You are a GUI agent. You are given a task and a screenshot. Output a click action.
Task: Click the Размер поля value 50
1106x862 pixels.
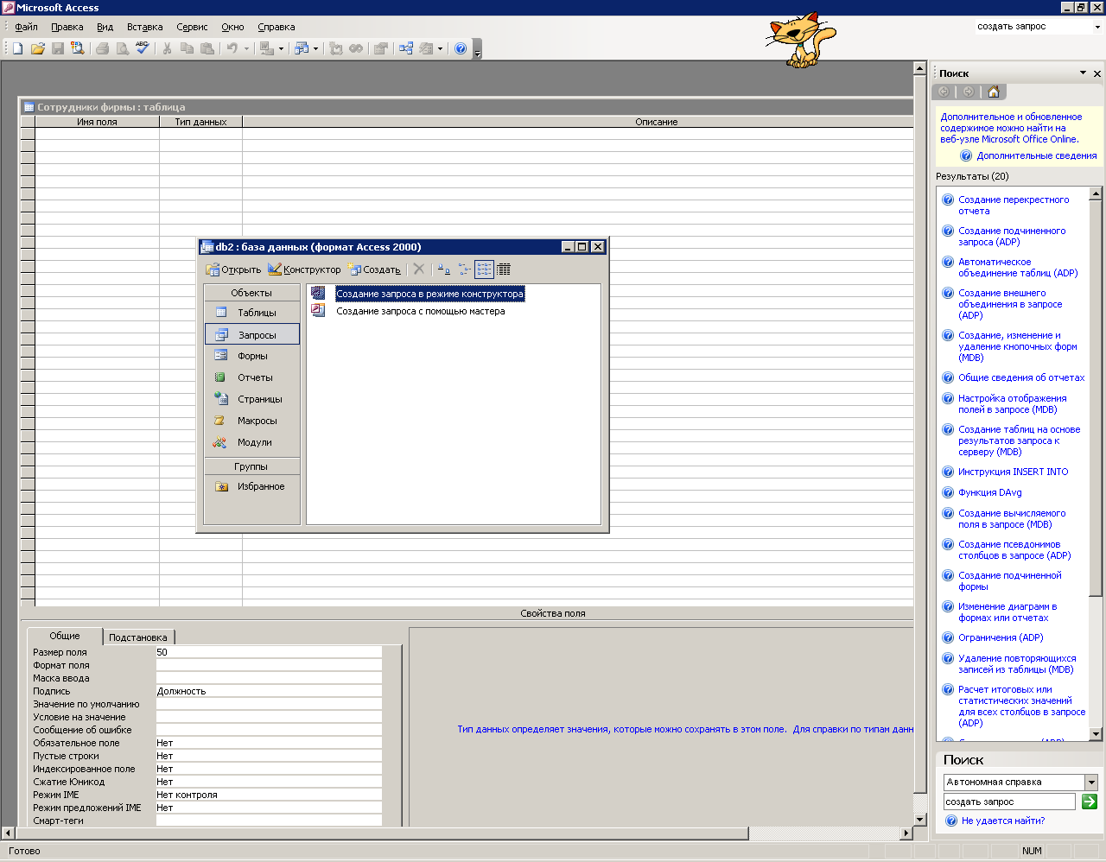269,652
